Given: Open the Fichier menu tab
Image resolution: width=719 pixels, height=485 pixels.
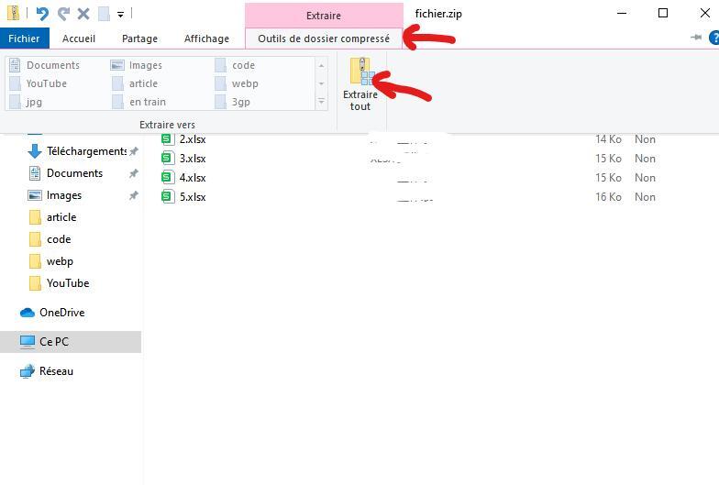Looking at the screenshot, I should pos(24,39).
